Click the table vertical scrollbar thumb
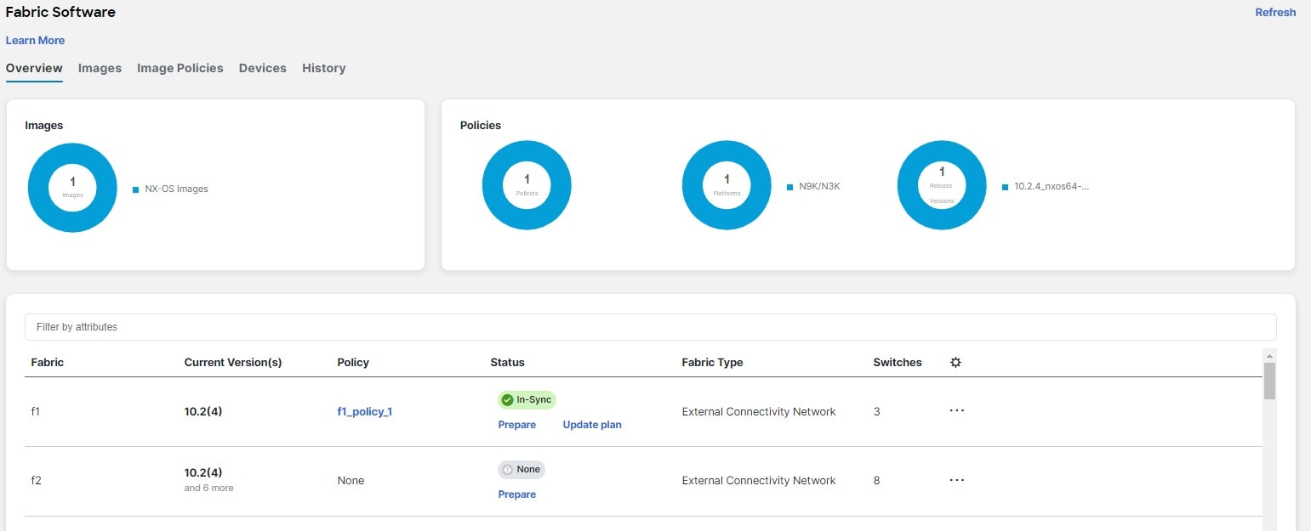The width and height of the screenshot is (1311, 531). 1269,381
